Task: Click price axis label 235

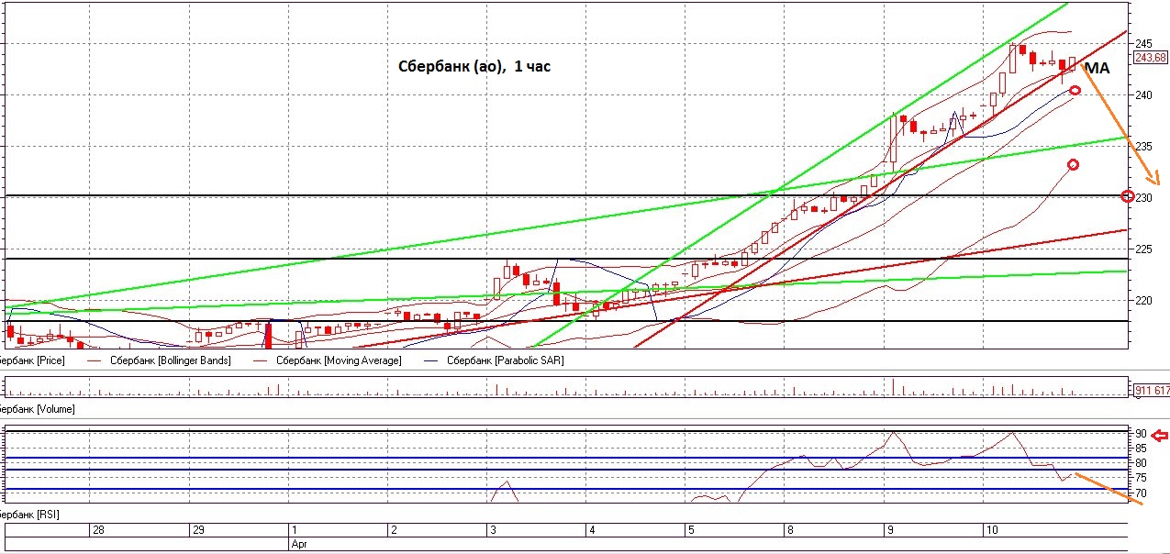Action: pyautogui.click(x=1143, y=146)
